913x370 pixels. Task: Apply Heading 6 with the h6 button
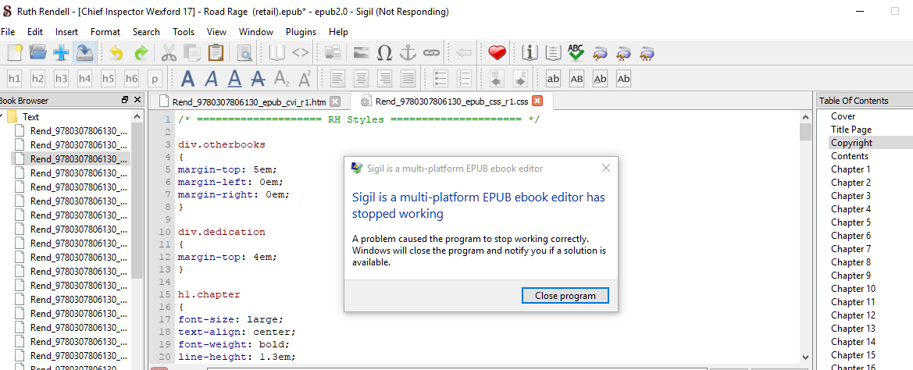click(131, 79)
